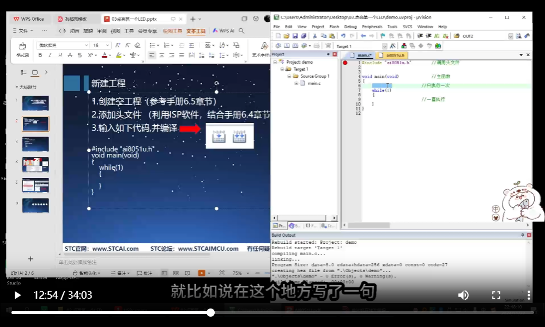
Task: Add new slide with plus button
Action: tap(31, 259)
